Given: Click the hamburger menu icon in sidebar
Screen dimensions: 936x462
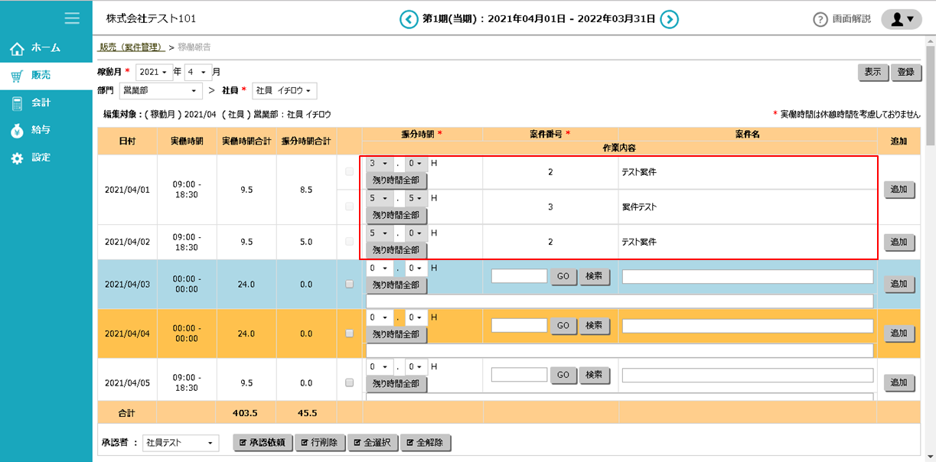Looking at the screenshot, I should 72,18.
